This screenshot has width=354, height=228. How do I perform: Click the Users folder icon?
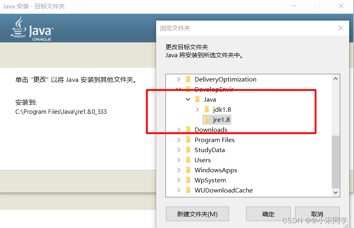click(x=188, y=160)
